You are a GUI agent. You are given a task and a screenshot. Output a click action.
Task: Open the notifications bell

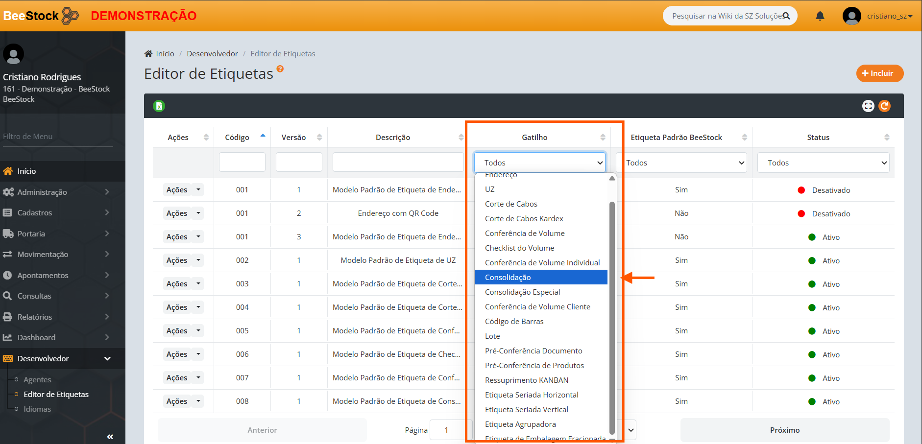[x=820, y=16]
